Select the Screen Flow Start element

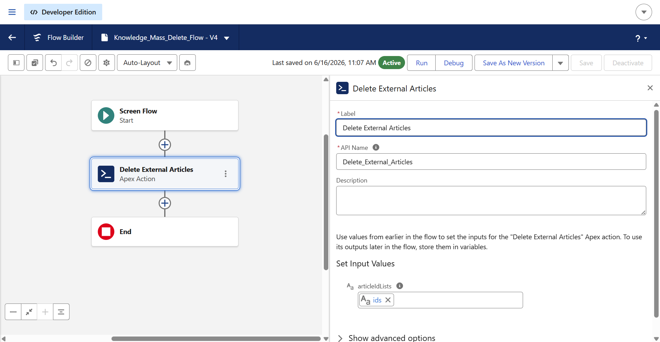coord(165,115)
